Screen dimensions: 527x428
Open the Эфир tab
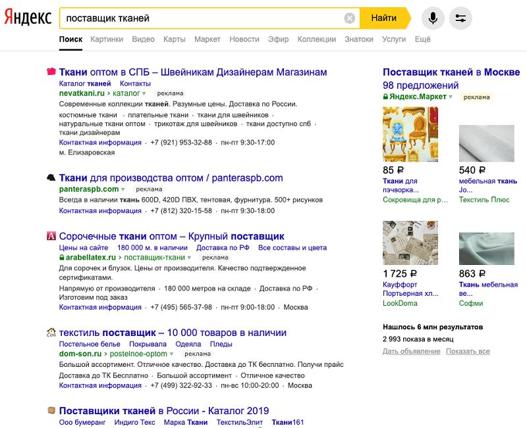coord(278,39)
